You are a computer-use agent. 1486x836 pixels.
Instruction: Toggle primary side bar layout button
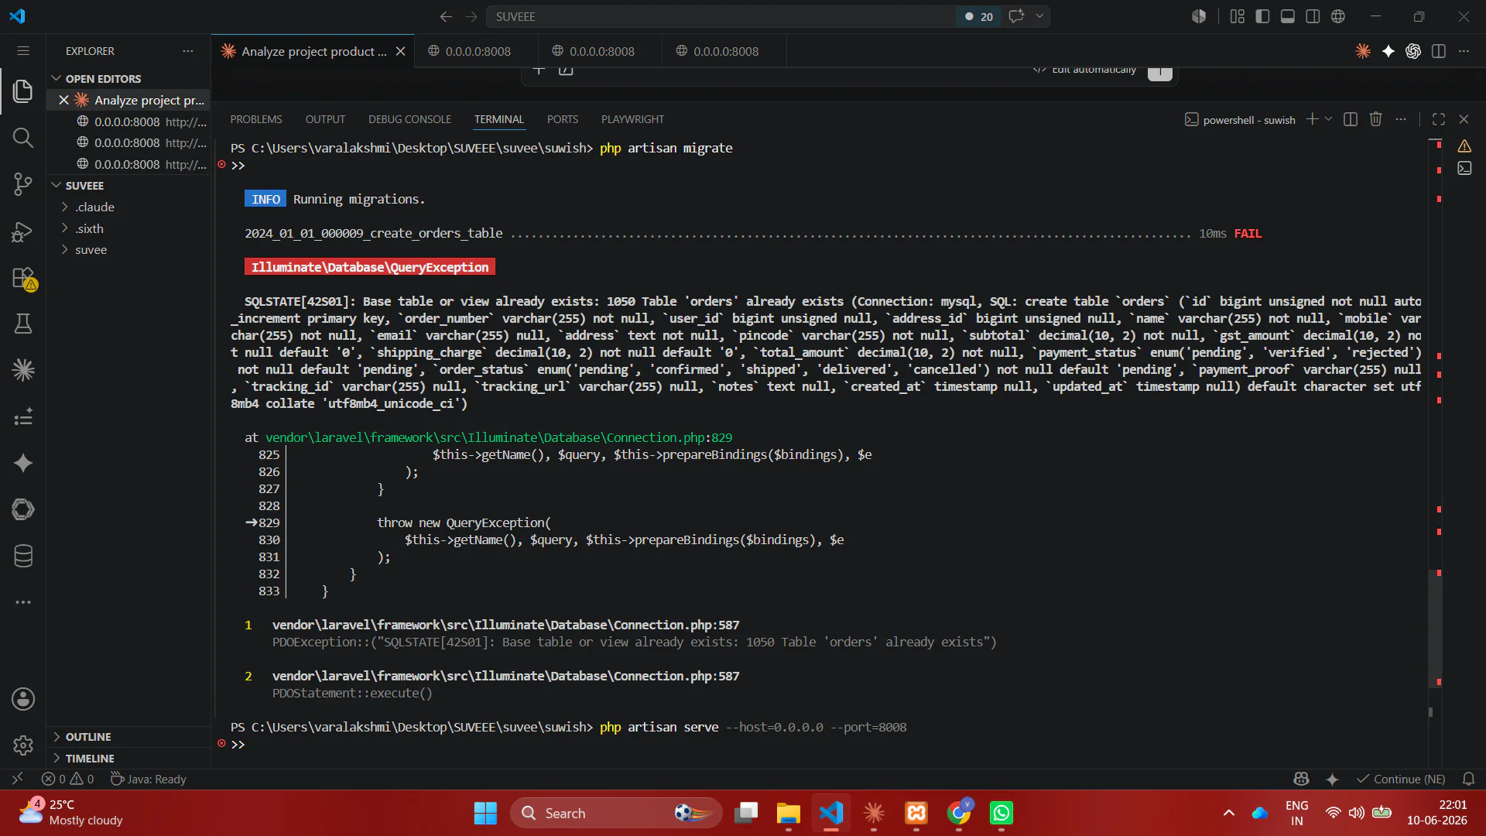[1262, 16]
